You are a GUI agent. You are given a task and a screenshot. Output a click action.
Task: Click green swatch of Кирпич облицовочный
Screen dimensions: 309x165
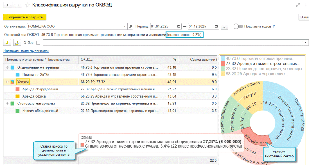coord(18,111)
